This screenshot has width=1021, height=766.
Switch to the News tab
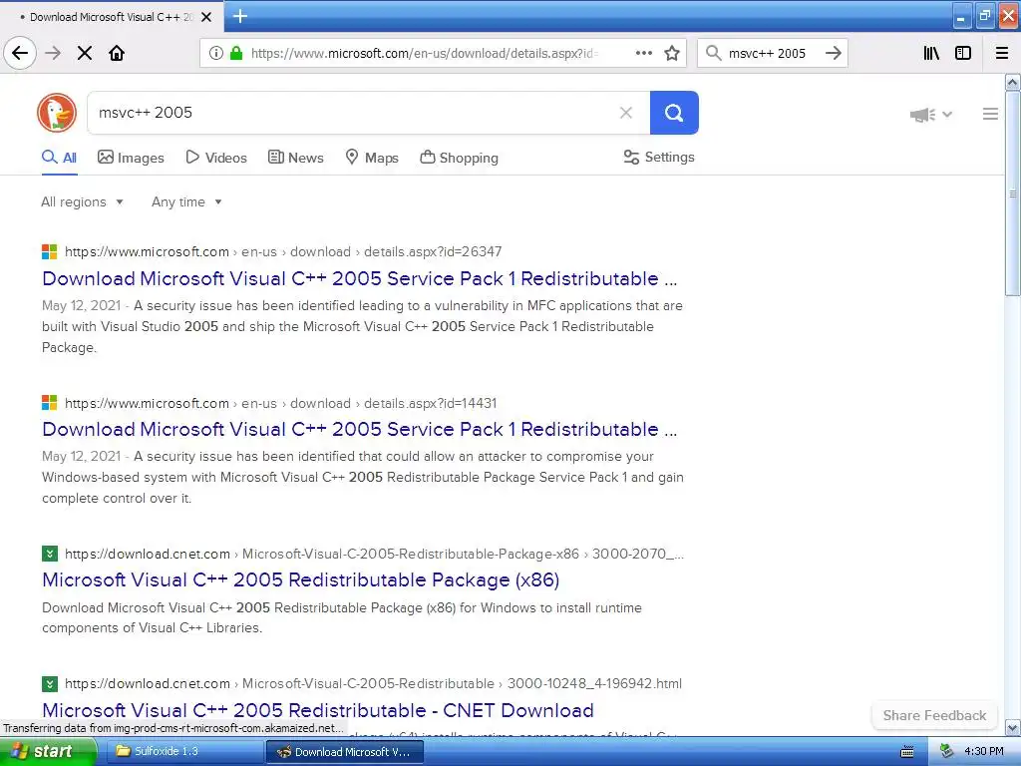tap(295, 158)
